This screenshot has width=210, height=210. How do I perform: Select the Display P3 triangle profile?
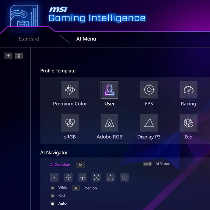coord(149,123)
